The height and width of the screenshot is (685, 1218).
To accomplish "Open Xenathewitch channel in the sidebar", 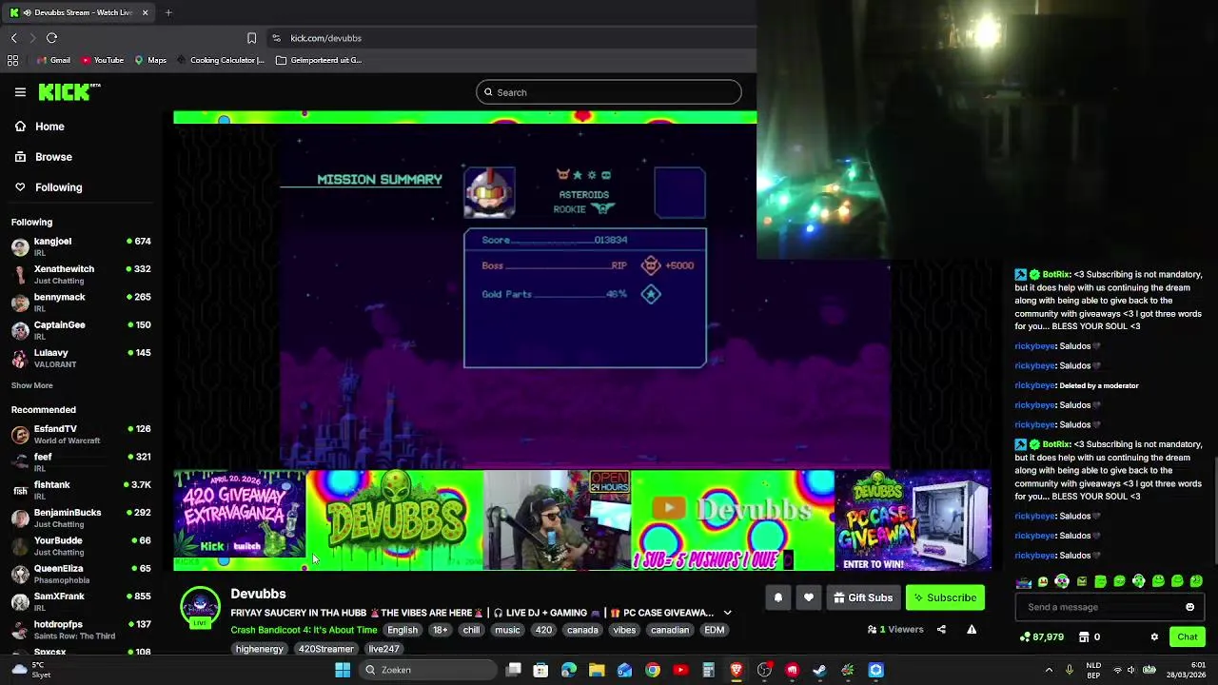I will [81, 274].
